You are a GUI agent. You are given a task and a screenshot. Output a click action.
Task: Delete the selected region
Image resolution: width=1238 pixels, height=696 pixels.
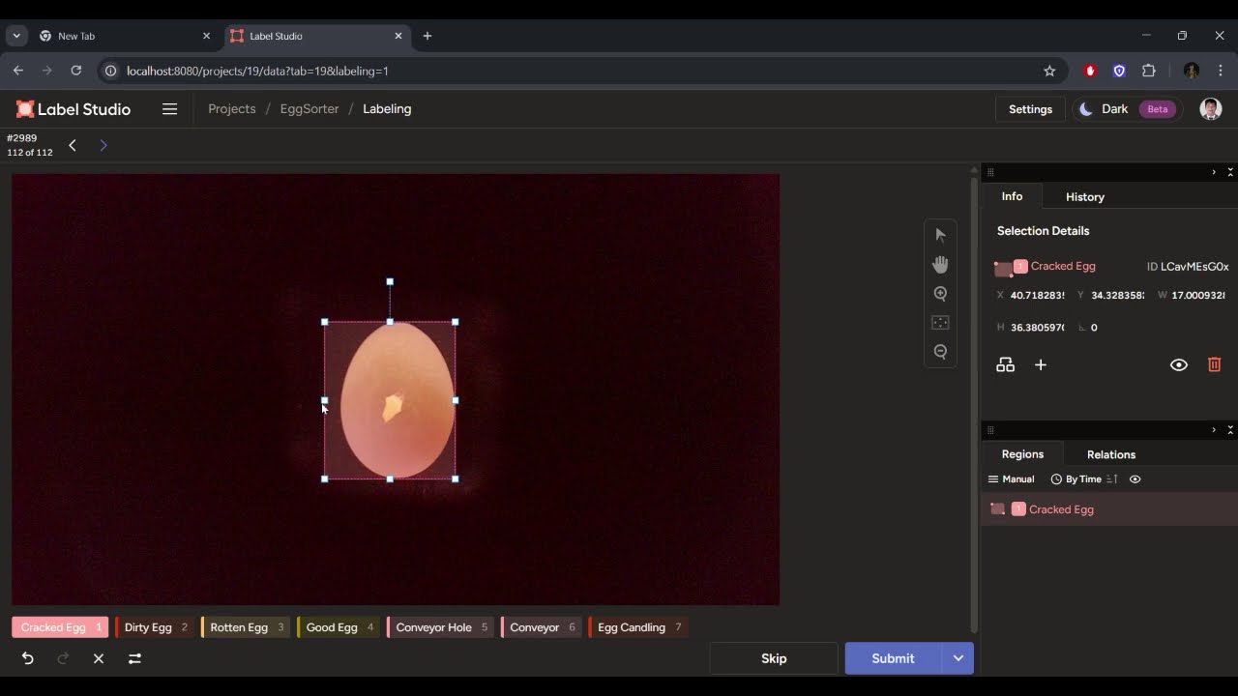click(1214, 364)
